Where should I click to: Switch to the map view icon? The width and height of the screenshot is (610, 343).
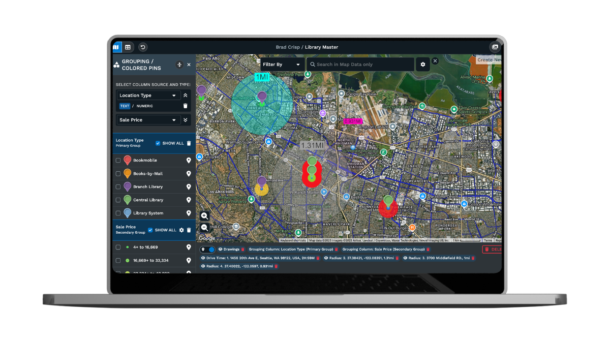pyautogui.click(x=117, y=47)
